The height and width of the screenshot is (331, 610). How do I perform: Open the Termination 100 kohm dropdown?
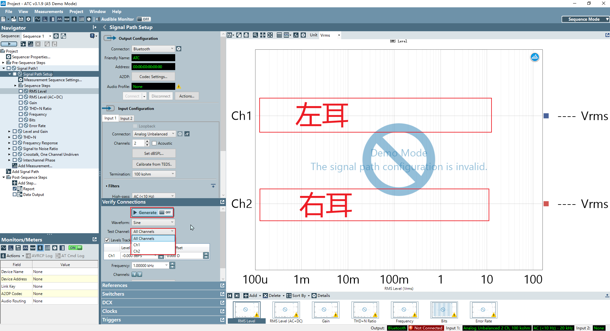[154, 174]
